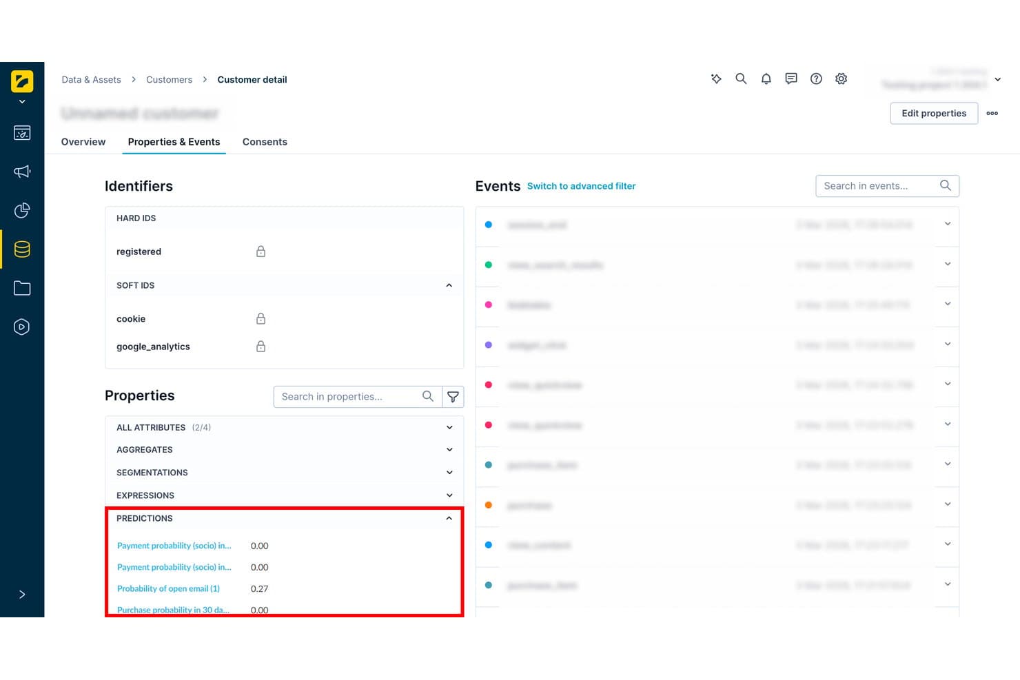Click the sparkle assistant icon in header
The height and width of the screenshot is (680, 1020).
point(716,79)
